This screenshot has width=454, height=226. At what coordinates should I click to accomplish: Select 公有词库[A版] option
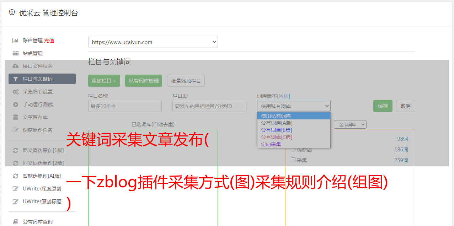294,123
